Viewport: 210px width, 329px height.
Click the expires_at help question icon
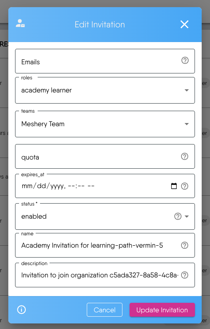coord(184,186)
